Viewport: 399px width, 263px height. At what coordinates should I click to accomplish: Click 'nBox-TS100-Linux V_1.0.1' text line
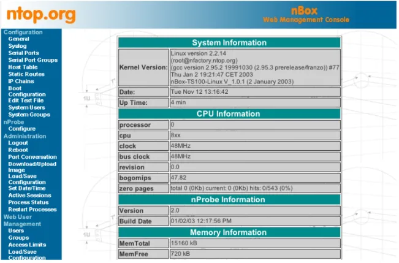[232, 82]
